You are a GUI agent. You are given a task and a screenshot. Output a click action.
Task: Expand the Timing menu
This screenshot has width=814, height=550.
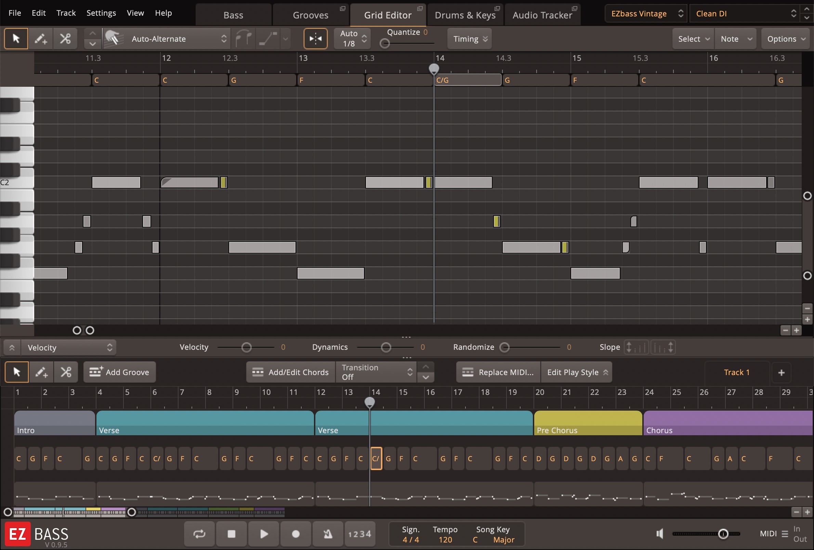tap(470, 39)
